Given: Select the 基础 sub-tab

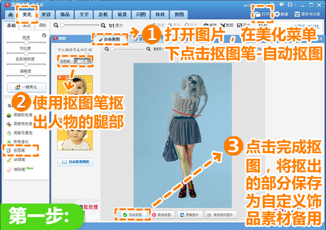Looking at the screenshot, I should pos(11,25).
